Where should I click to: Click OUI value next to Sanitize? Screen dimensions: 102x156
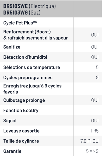click(x=95, y=47)
